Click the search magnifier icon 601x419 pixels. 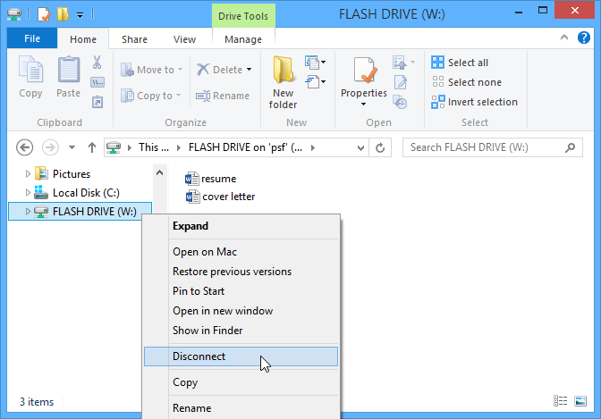[571, 147]
